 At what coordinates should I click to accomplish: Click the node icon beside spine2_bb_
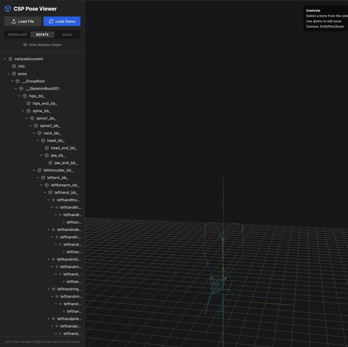(35, 126)
